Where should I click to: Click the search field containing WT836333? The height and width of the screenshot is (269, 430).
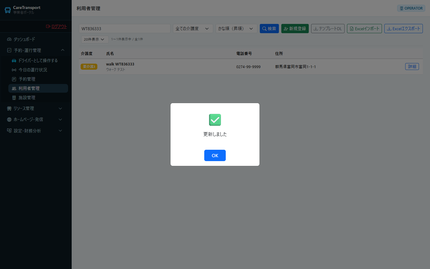(125, 29)
